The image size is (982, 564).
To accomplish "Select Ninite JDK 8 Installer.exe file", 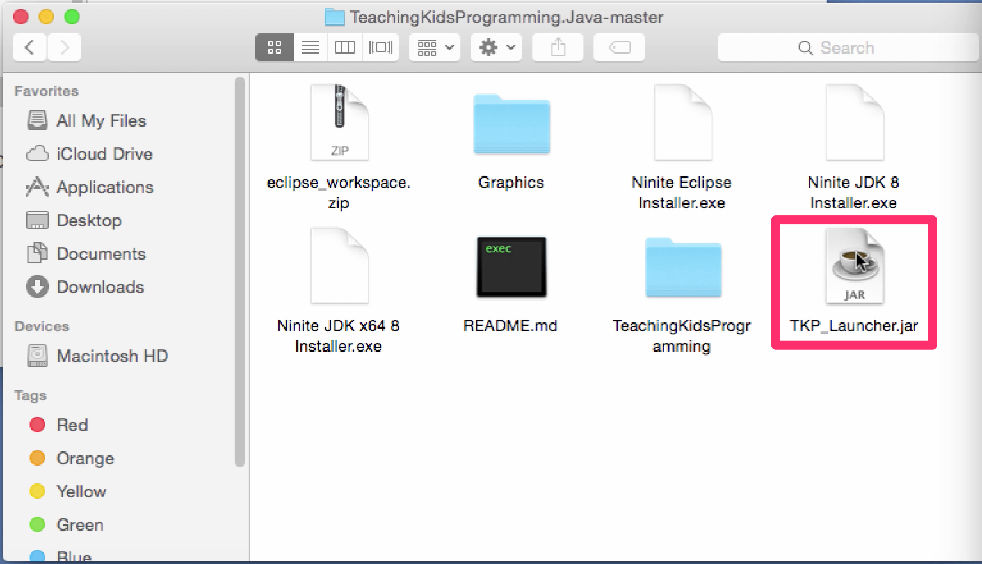I will pyautogui.click(x=854, y=123).
